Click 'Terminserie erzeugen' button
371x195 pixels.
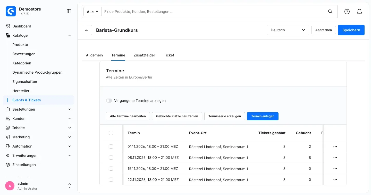[225, 116]
